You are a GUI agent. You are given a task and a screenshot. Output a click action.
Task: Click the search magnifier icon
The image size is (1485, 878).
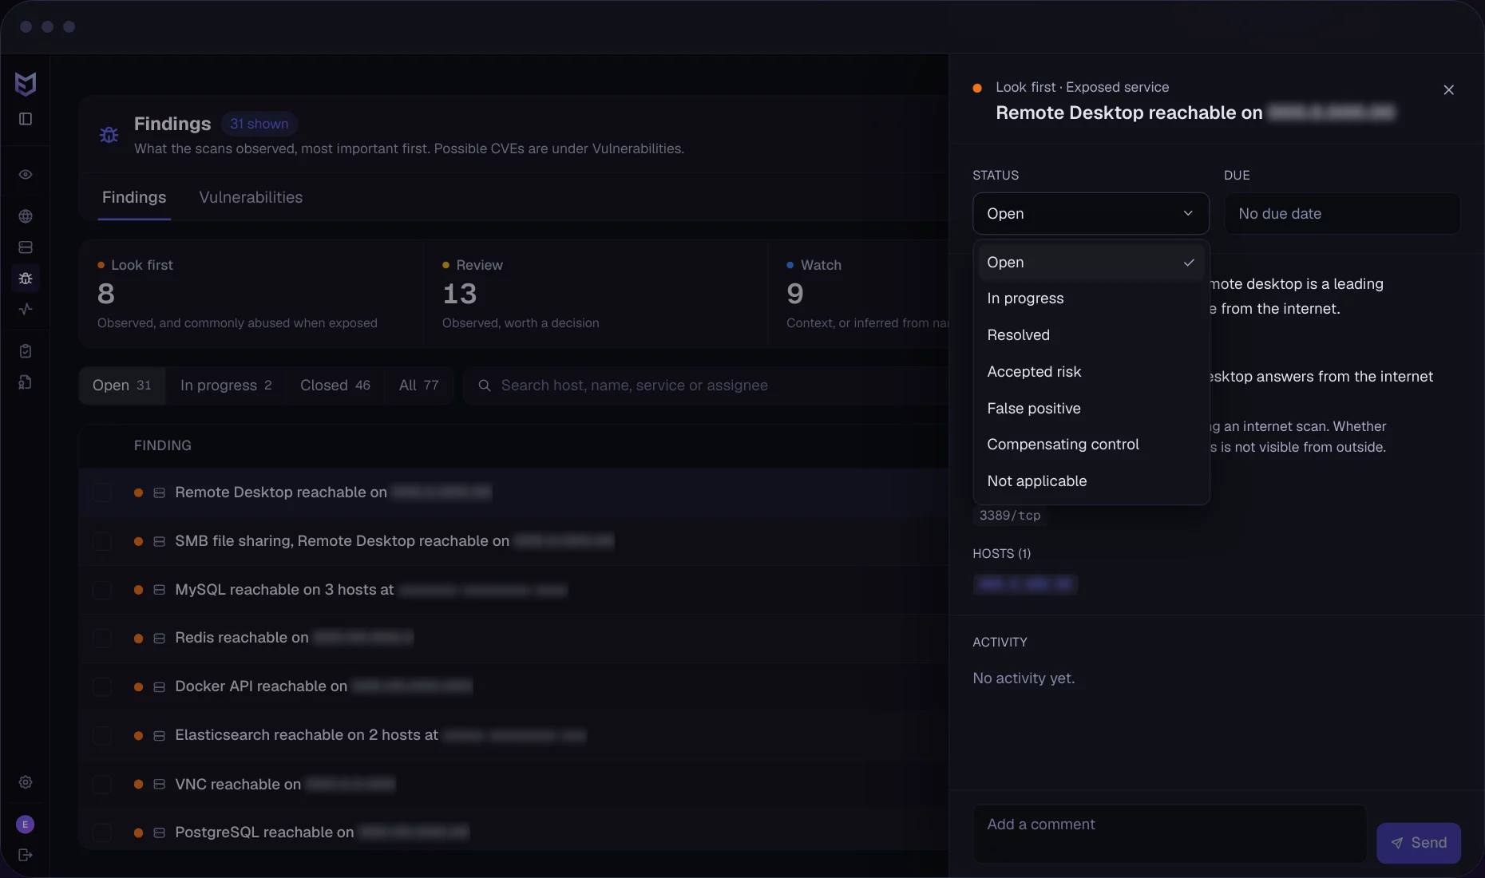click(x=484, y=386)
